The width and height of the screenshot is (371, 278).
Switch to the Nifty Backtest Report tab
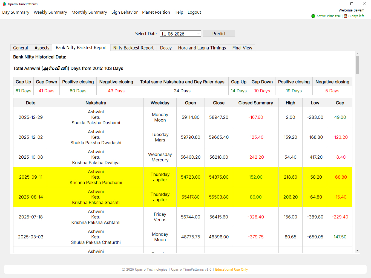(134, 48)
